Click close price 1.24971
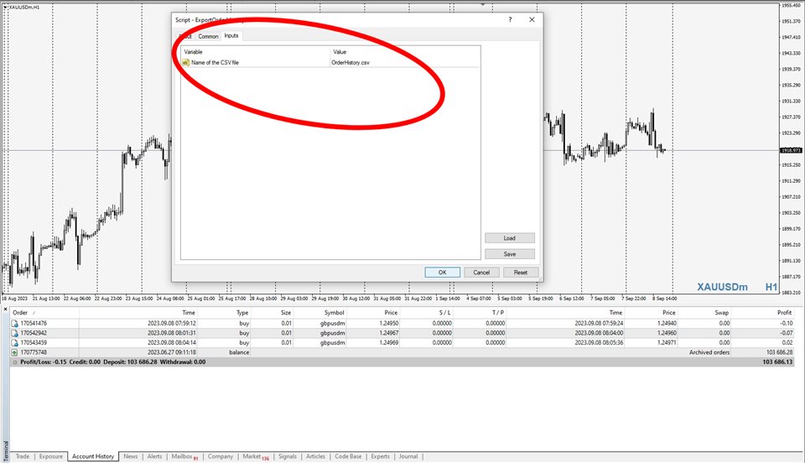Viewport: 805px width, 463px height. (x=667, y=343)
